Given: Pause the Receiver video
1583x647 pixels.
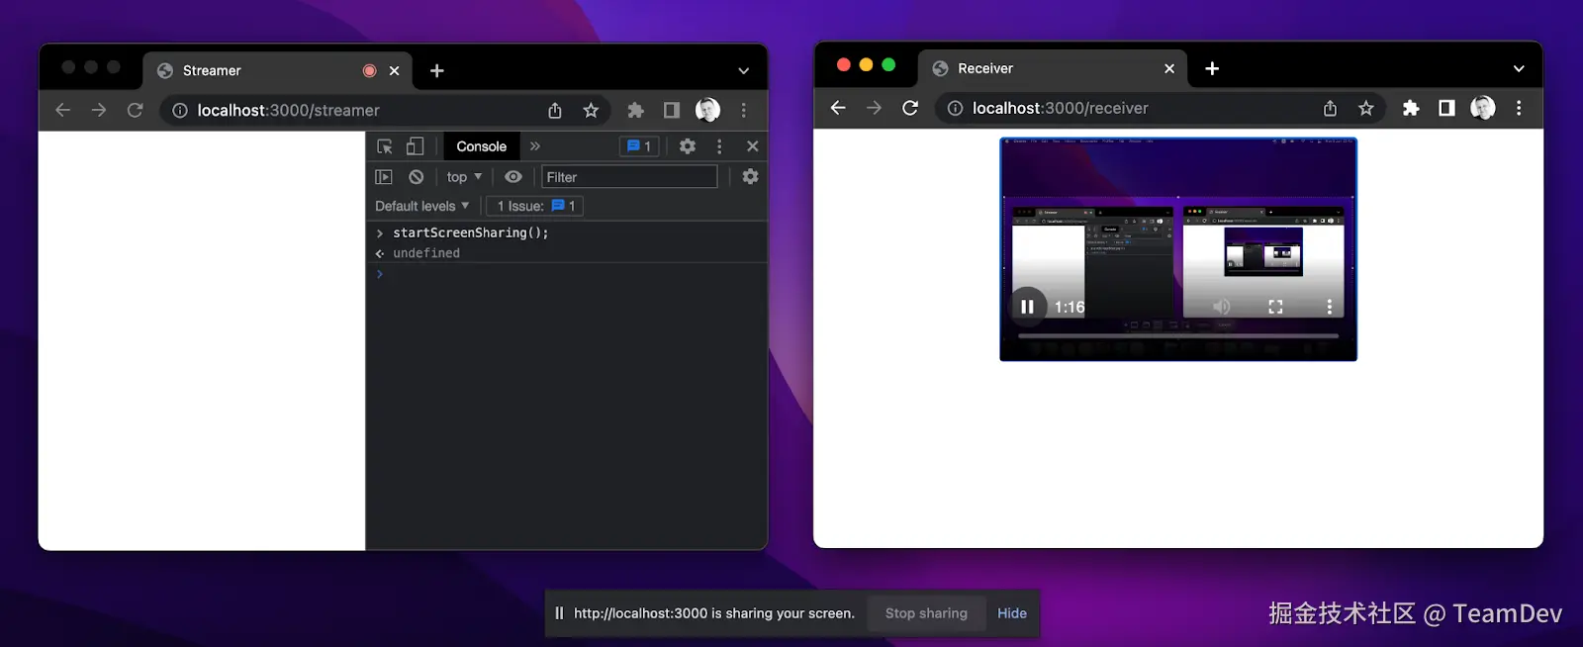Looking at the screenshot, I should pyautogui.click(x=1027, y=307).
